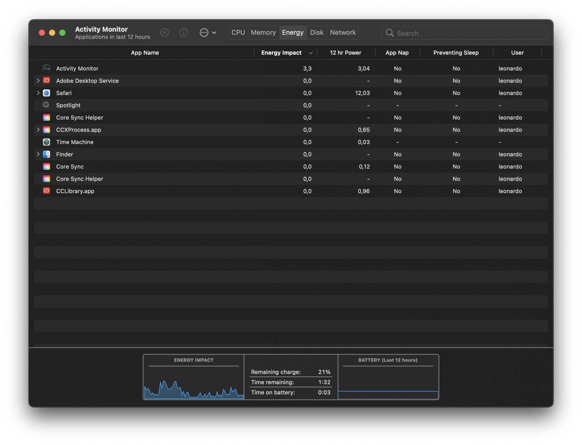Click the CCLibrary.app red icon
This screenshot has height=445, width=582.
pyautogui.click(x=47, y=191)
